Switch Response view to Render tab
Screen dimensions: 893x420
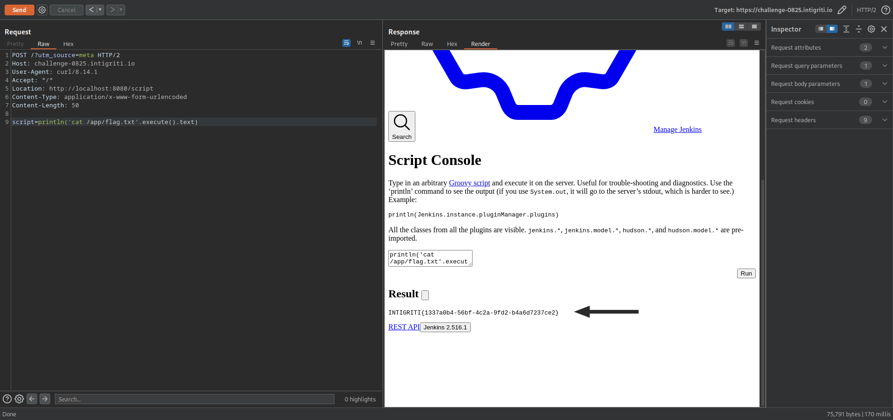tap(480, 44)
